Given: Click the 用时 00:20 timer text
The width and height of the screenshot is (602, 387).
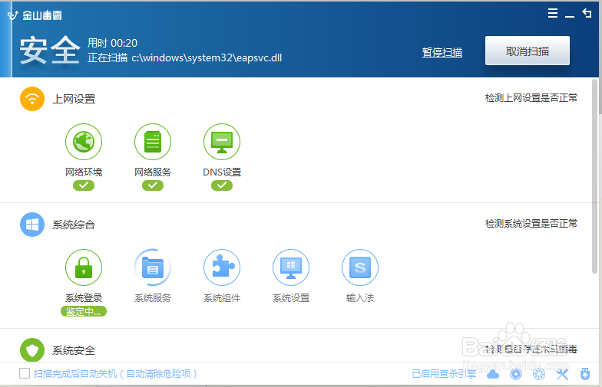Looking at the screenshot, I should click(112, 43).
